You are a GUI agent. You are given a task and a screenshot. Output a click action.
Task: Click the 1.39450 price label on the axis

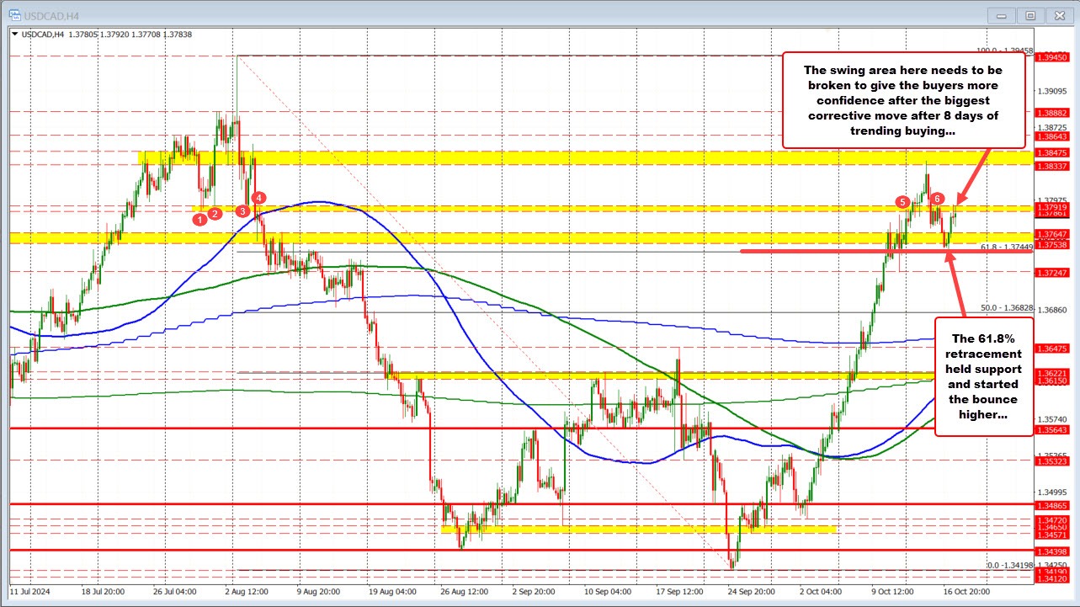tap(1053, 57)
